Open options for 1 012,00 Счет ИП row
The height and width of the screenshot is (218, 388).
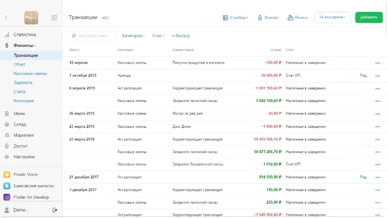[378, 164]
